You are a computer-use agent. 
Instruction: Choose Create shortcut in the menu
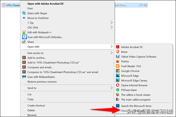[36, 105]
